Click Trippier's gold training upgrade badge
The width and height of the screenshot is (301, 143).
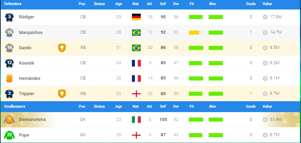(62, 94)
